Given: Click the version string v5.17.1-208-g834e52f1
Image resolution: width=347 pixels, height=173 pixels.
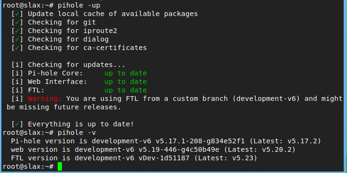Looking at the screenshot, I should pyautogui.click(x=200, y=141).
